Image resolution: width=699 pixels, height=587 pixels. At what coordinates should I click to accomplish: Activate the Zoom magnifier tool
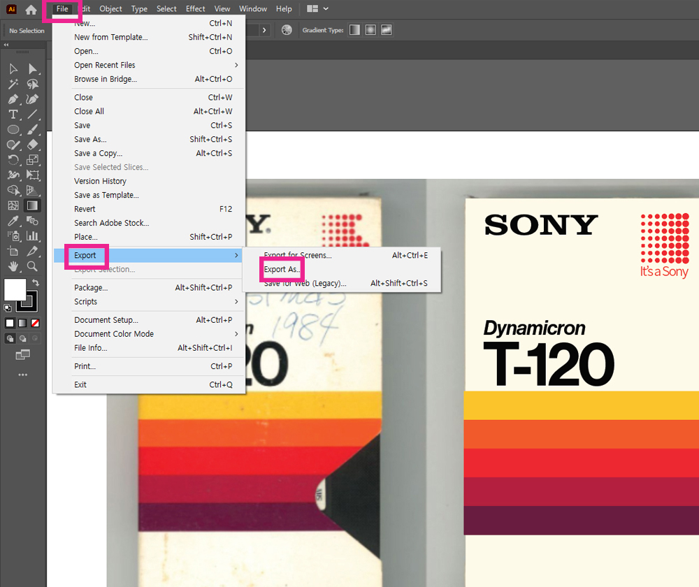33,266
